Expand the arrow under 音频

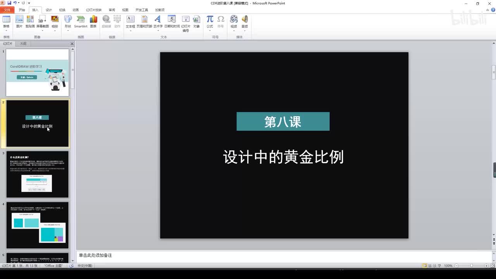245,30
